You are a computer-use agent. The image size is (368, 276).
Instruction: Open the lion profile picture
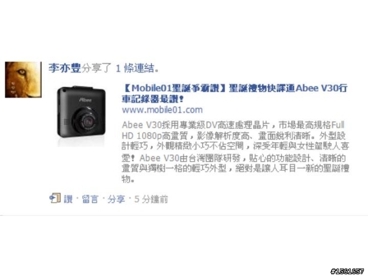(x=23, y=79)
